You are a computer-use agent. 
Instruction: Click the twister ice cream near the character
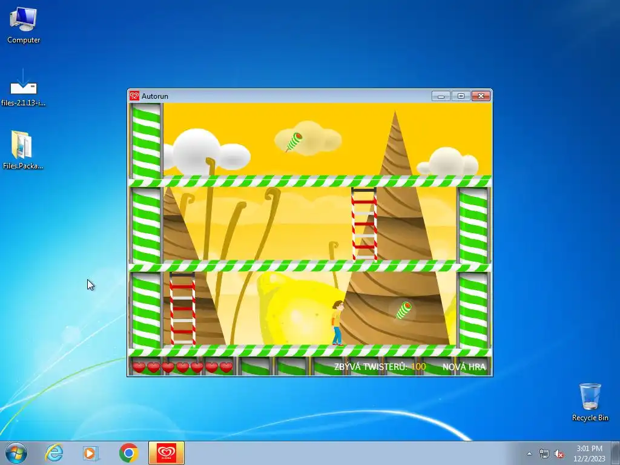404,311
